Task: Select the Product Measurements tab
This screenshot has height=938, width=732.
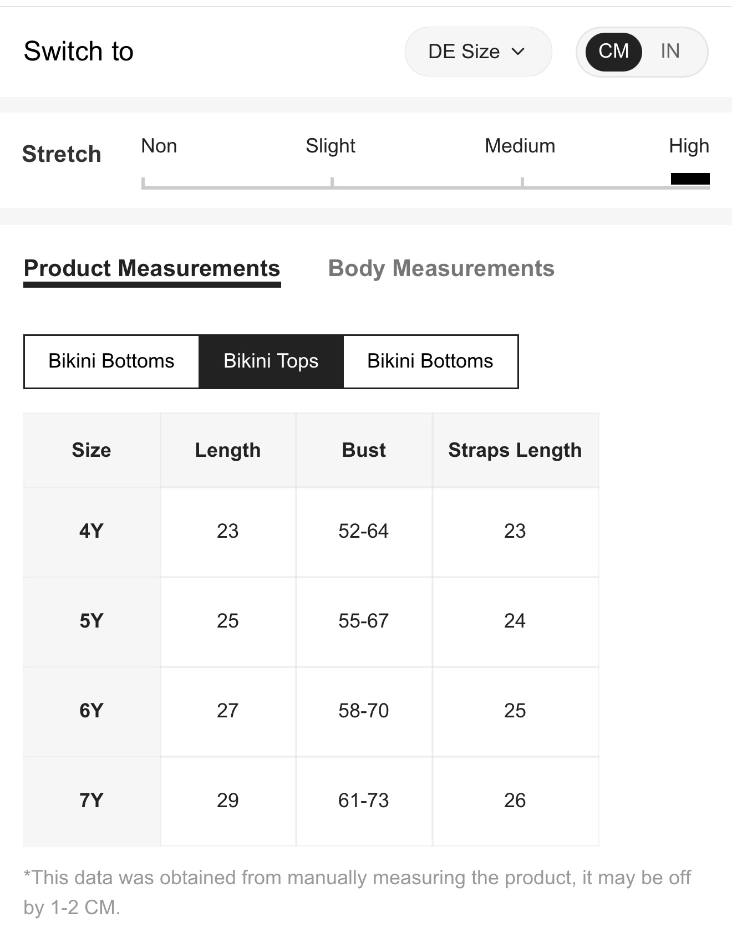Action: click(152, 269)
